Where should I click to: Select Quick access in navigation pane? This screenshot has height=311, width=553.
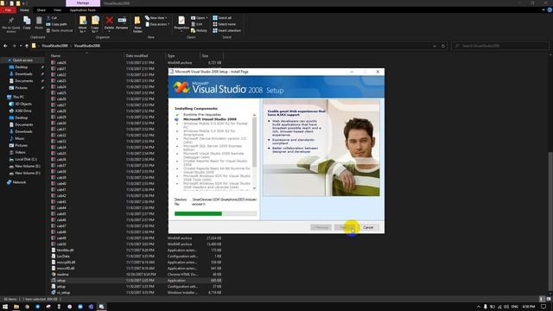(x=22, y=60)
